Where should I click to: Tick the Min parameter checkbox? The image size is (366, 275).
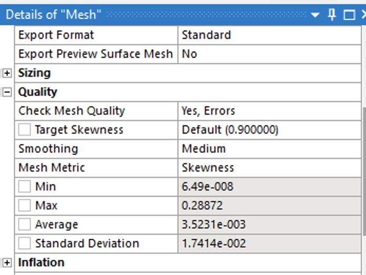(24, 186)
